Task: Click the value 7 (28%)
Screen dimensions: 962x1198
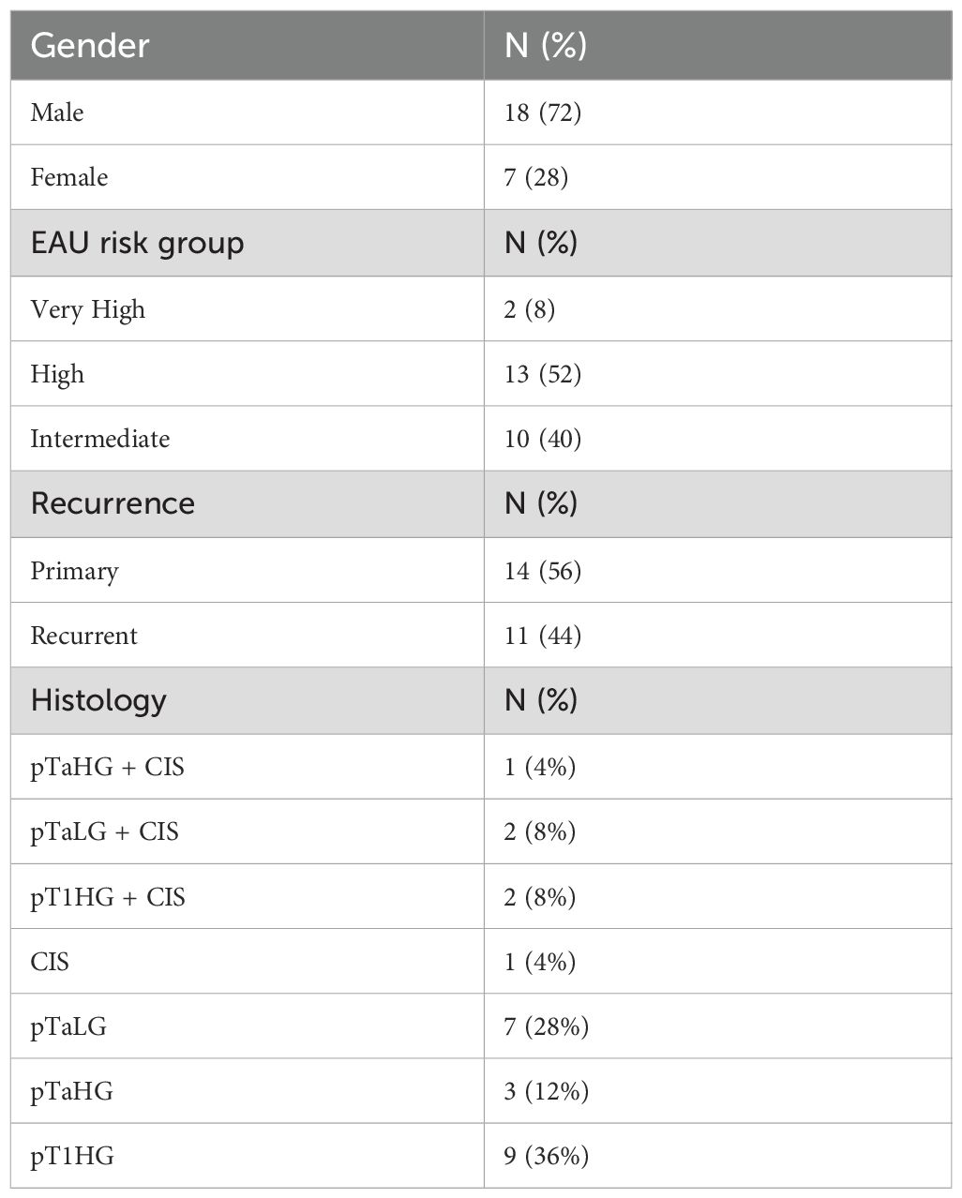Action: pos(547,1026)
